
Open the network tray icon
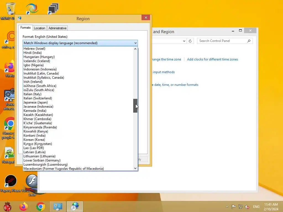(x=240, y=206)
